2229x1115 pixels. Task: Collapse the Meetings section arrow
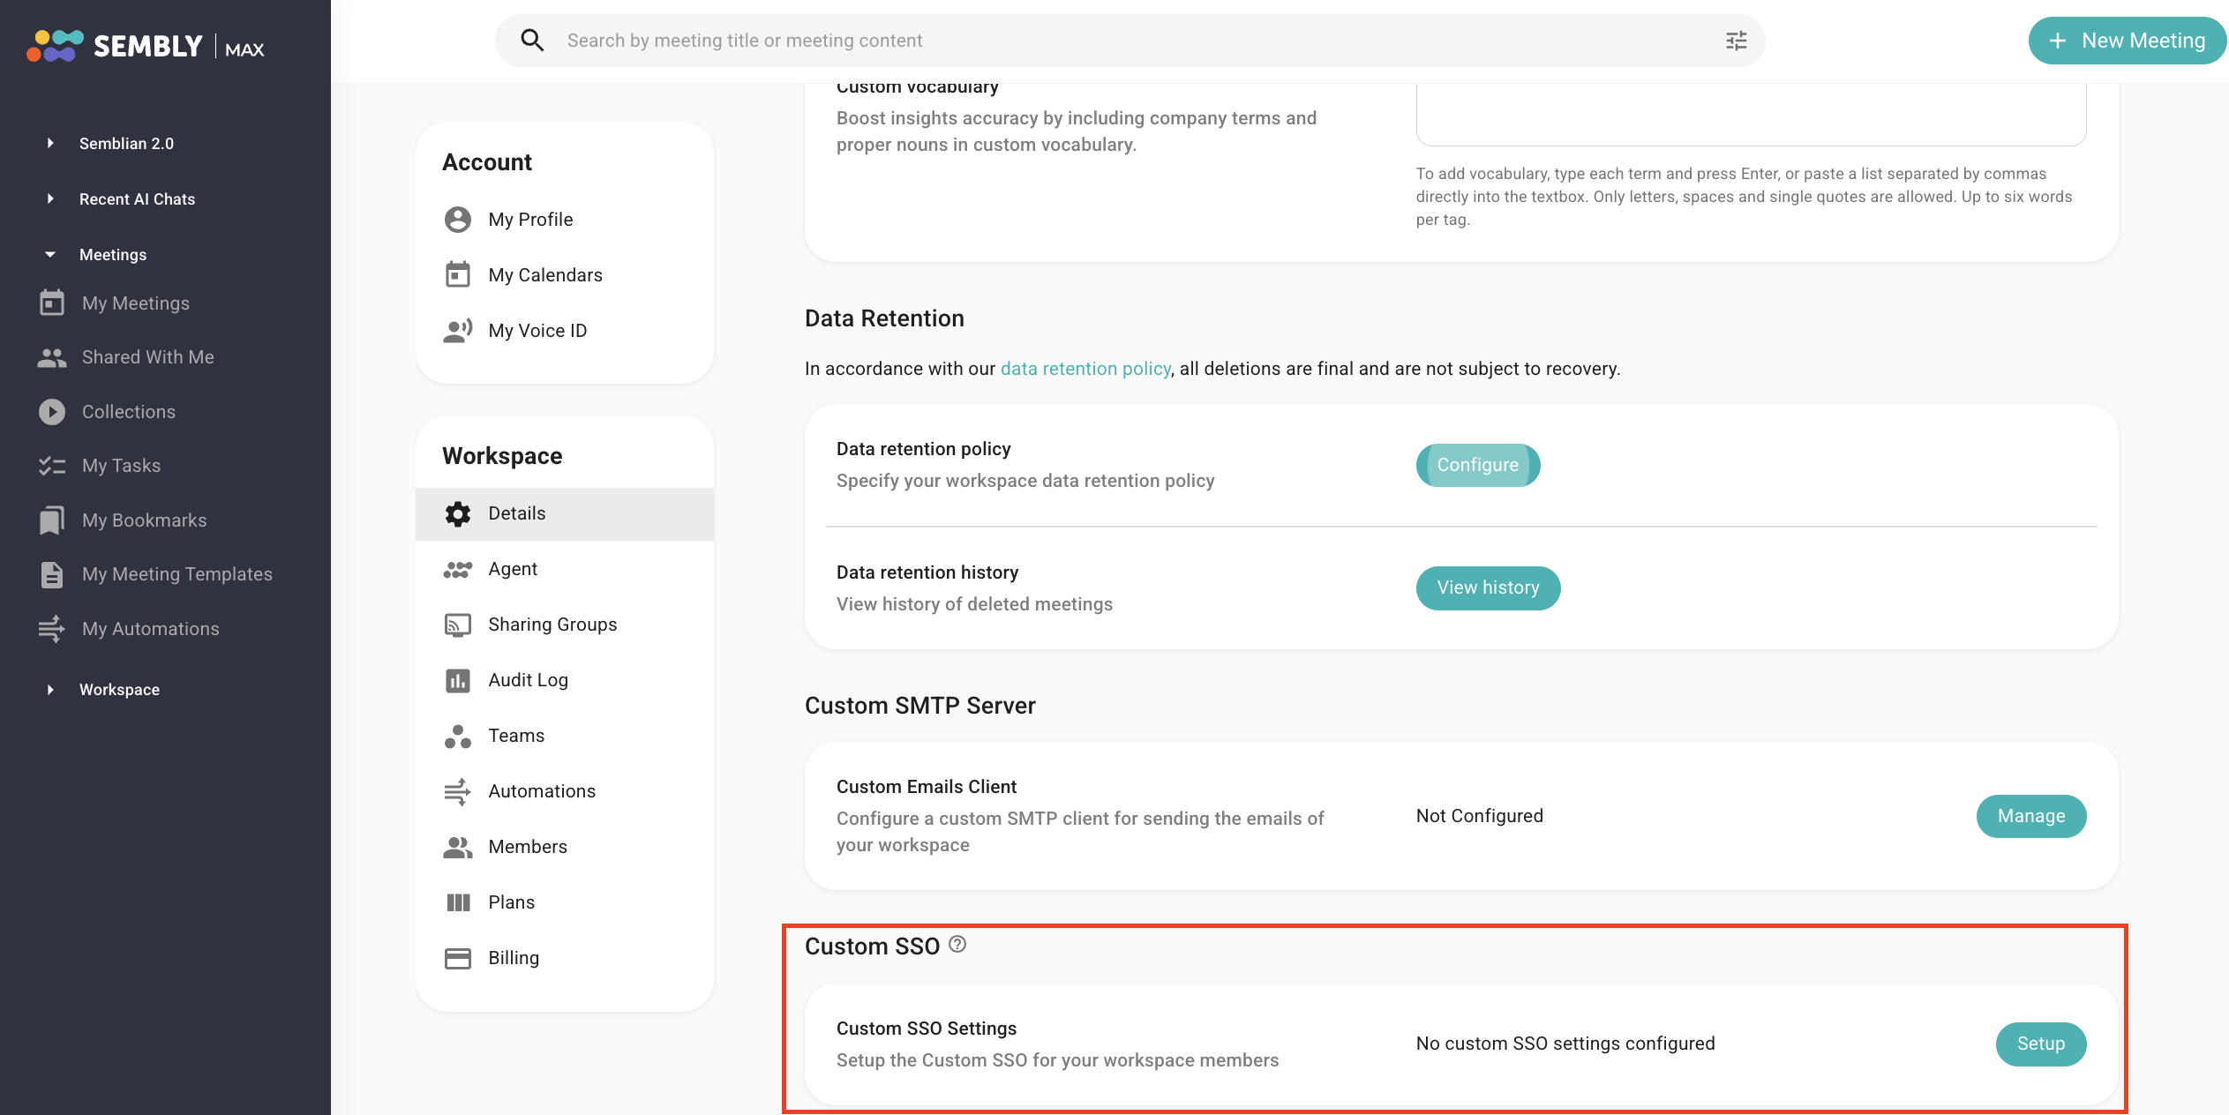[50, 254]
